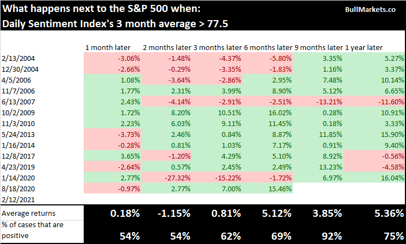Select the 5.36% average one-year return

point(386,212)
